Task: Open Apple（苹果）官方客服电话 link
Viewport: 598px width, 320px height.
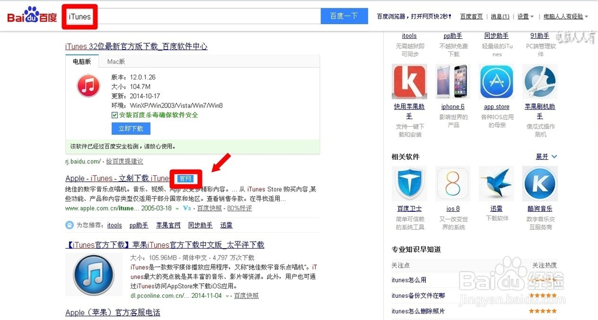Action: pos(112,313)
